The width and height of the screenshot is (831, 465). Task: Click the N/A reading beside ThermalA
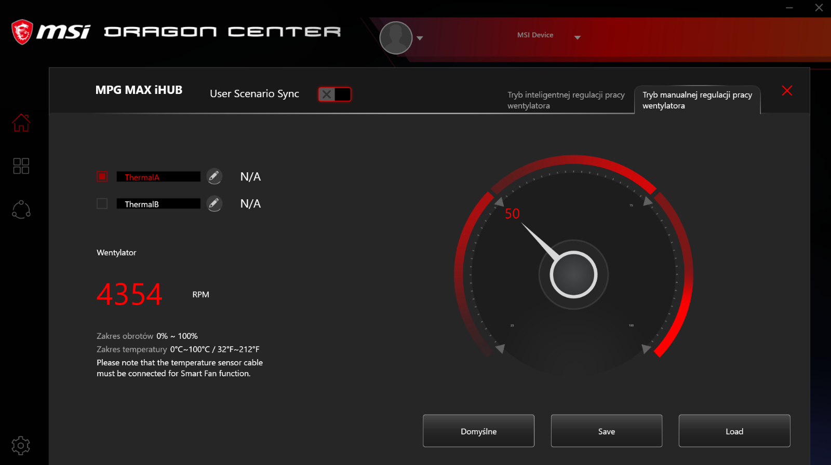coord(250,177)
